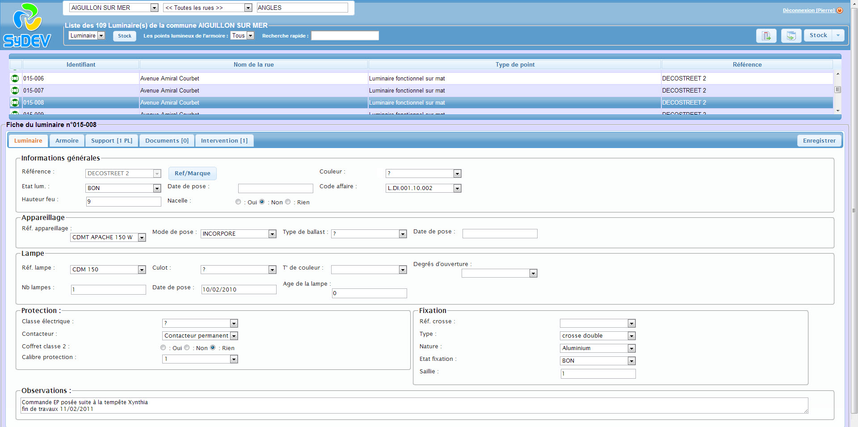Viewport: 858px width, 427px height.
Task: Switch to the Armoire tab
Action: coord(67,140)
